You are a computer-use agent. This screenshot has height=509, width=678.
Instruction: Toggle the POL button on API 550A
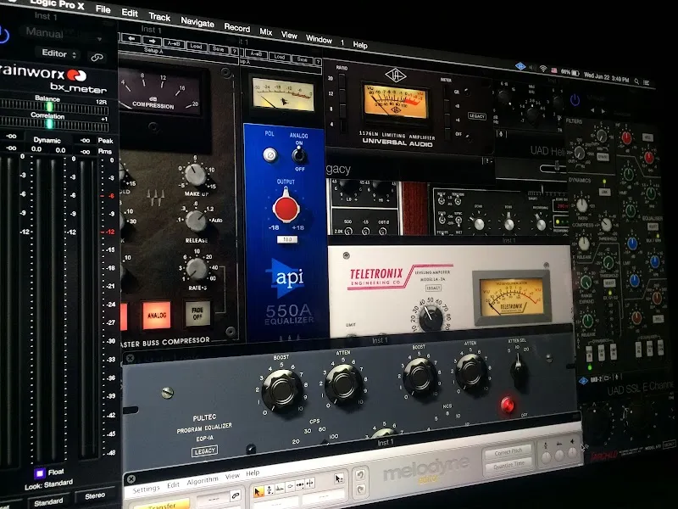point(270,155)
